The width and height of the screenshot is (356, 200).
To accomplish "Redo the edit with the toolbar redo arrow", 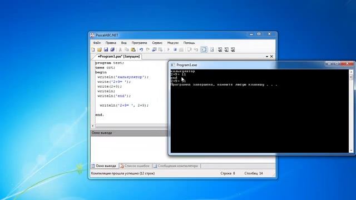I will pyautogui.click(x=148, y=49).
